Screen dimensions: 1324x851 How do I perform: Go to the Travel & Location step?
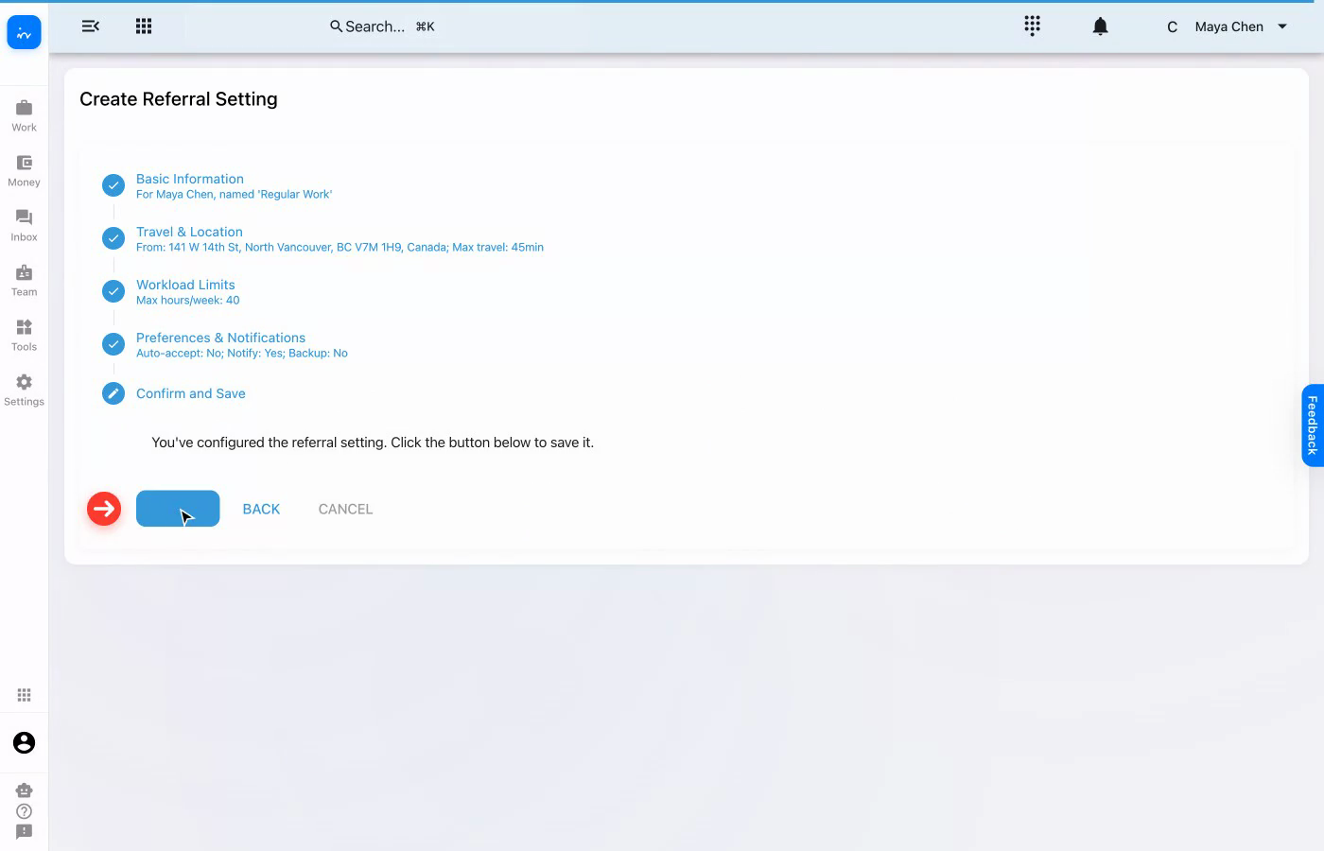pos(189,232)
